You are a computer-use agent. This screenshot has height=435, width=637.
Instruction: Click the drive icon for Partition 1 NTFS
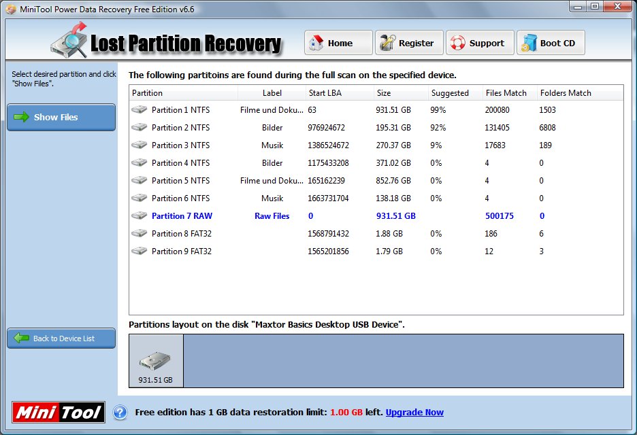click(x=139, y=109)
